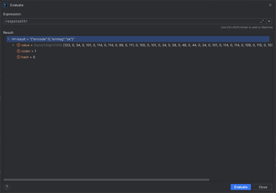Screen dimensions: 276x193
Task: Close the Evaluate dialog with X
Action: tap(270, 5)
